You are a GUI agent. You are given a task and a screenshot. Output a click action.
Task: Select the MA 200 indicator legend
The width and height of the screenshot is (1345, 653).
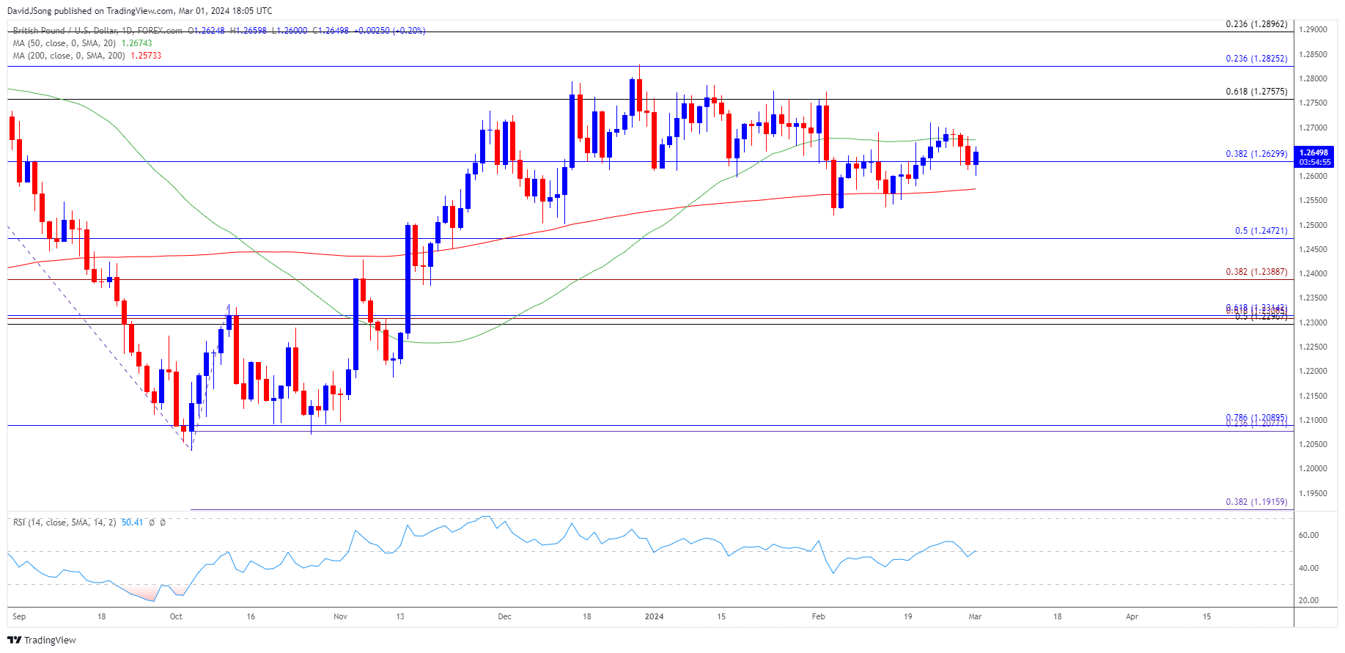coord(69,56)
